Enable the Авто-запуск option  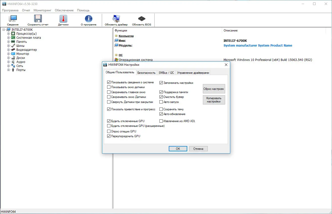[x=161, y=102]
